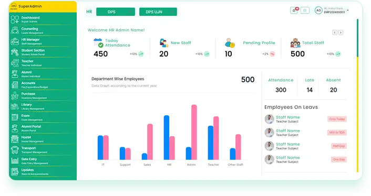Select the Alumni Portal icon
Image resolution: width=371 pixels, height=196 pixels.
(x=15, y=128)
